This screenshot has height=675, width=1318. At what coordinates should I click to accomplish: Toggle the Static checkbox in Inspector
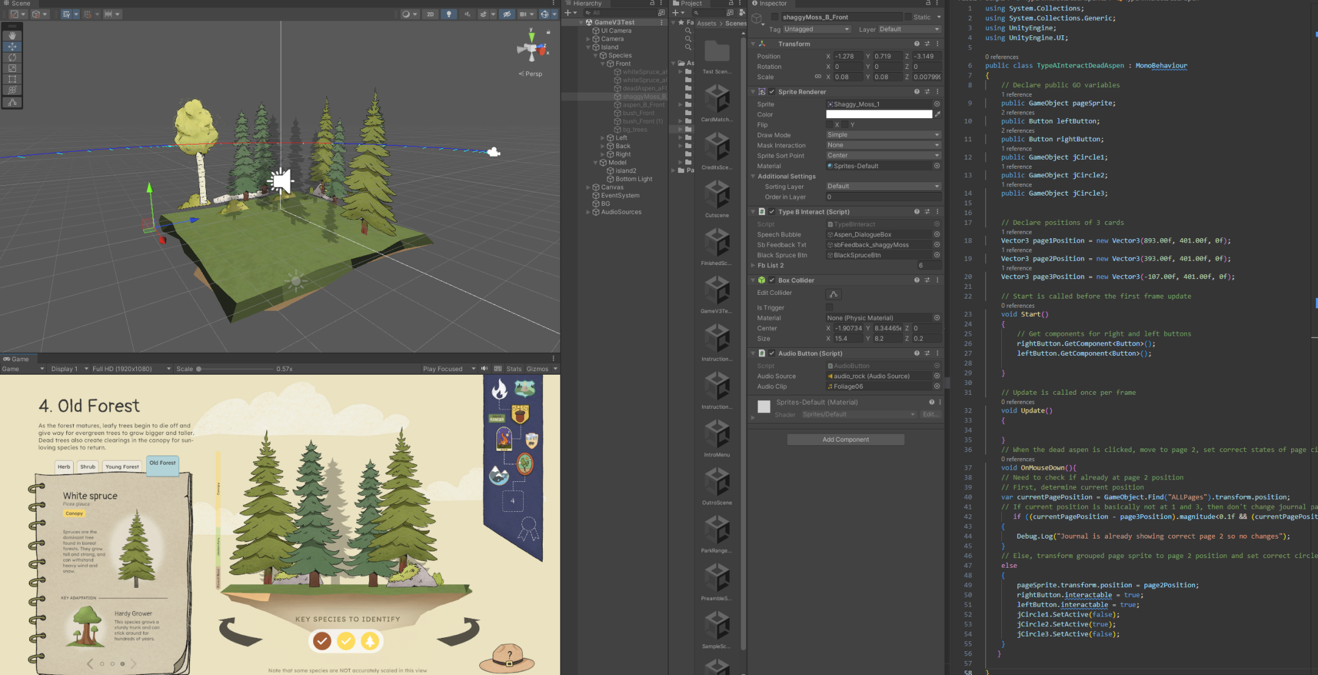click(x=907, y=17)
